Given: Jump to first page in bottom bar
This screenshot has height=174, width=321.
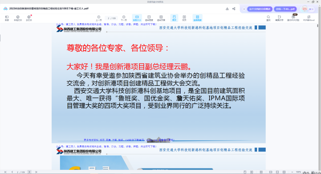Looking at the screenshot, I should pyautogui.click(x=5, y=172).
